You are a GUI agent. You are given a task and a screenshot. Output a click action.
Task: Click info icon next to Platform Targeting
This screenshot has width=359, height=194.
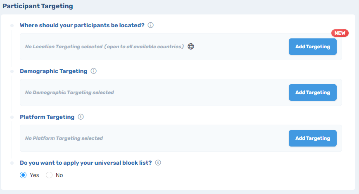tap(81, 117)
